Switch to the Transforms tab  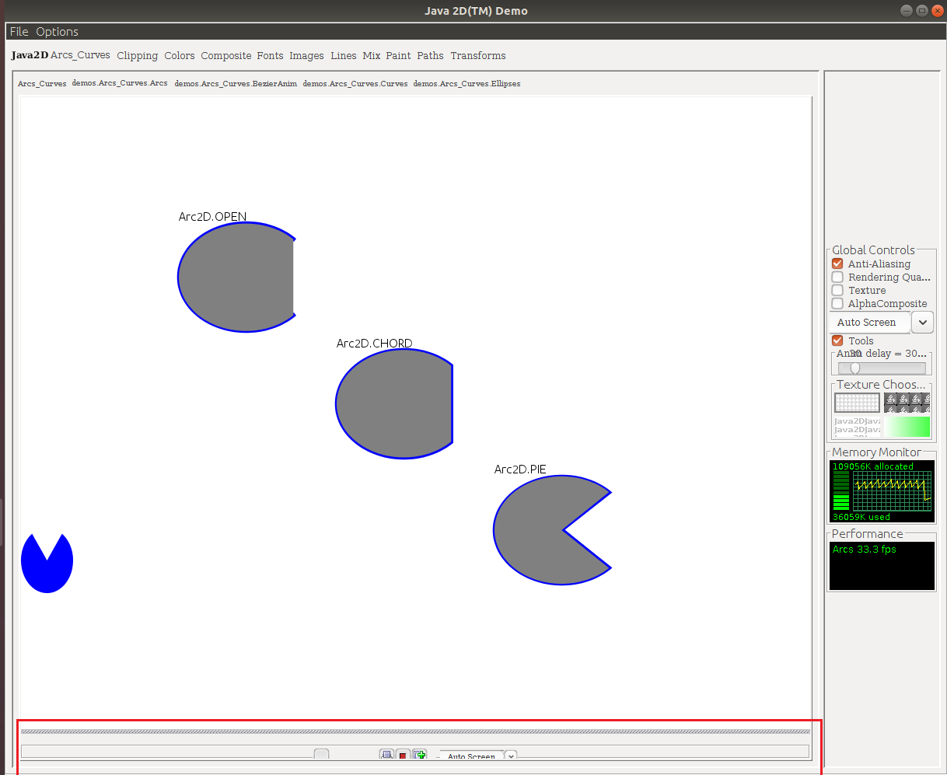click(x=477, y=56)
